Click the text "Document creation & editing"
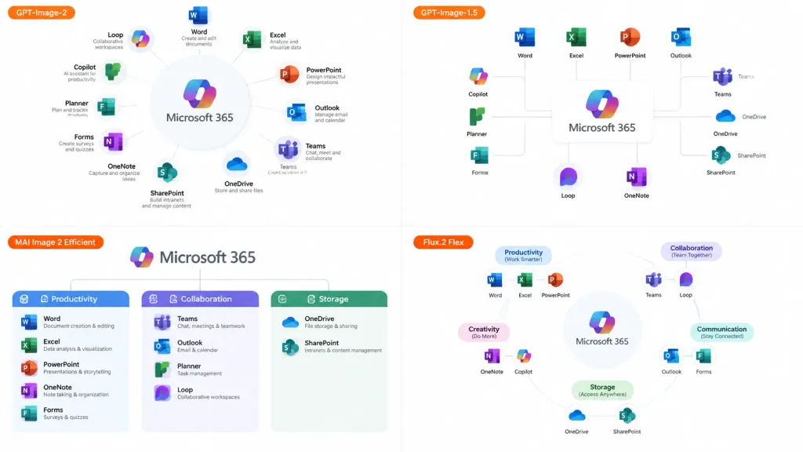803x452 pixels. click(79, 326)
